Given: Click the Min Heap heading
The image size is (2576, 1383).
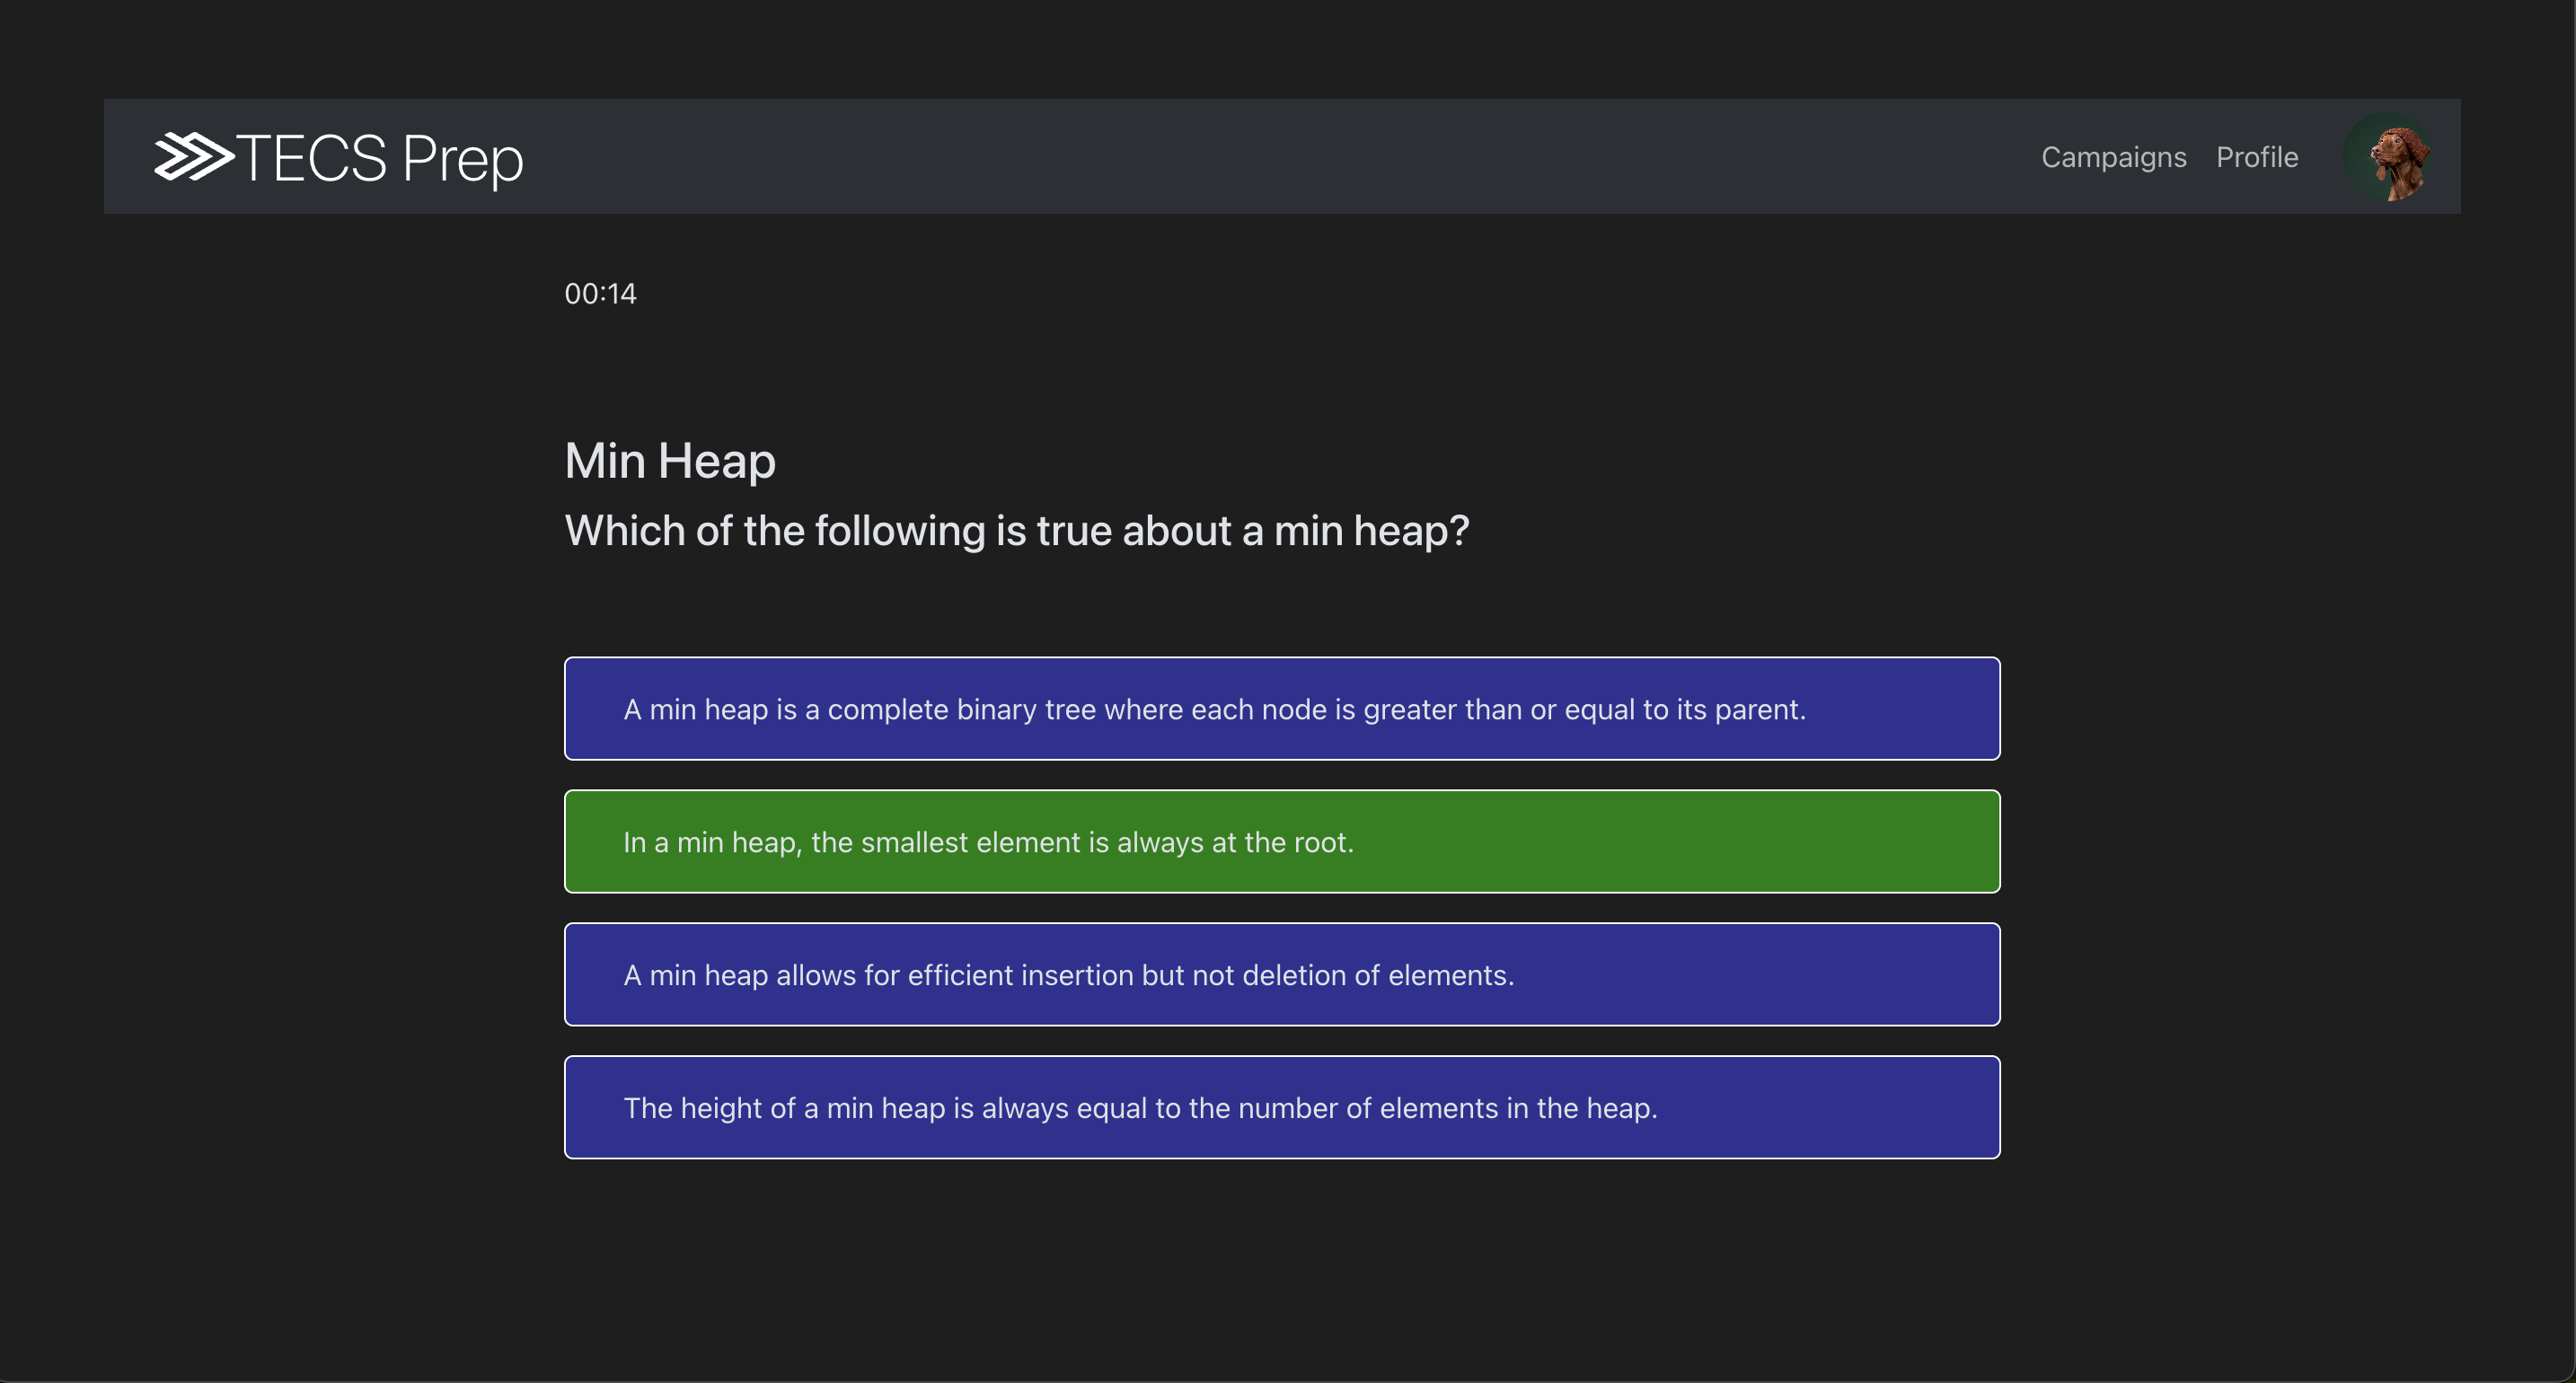Looking at the screenshot, I should tap(670, 461).
